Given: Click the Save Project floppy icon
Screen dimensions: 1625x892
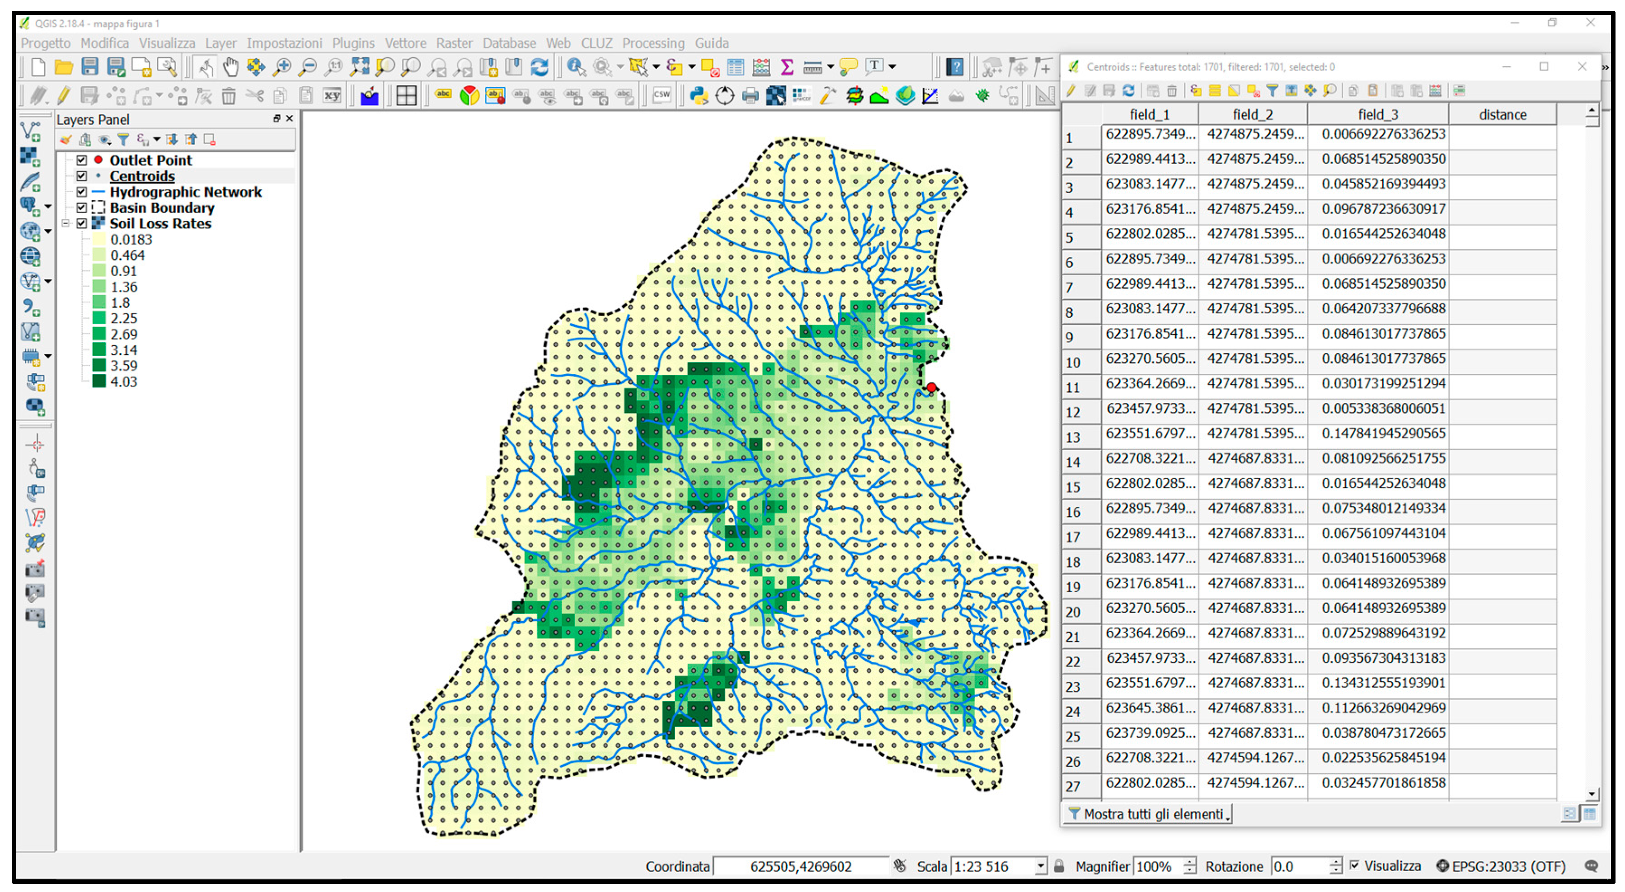Looking at the screenshot, I should [90, 66].
